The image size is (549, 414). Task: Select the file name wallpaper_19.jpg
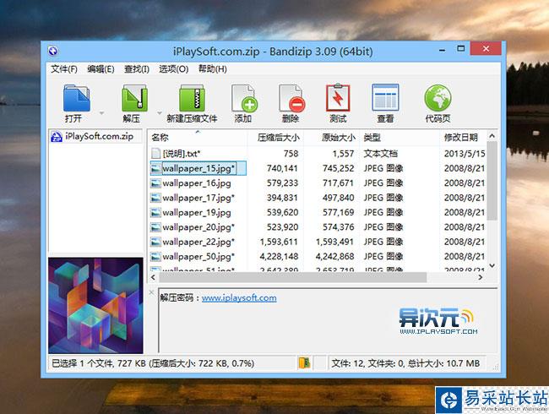pos(197,213)
